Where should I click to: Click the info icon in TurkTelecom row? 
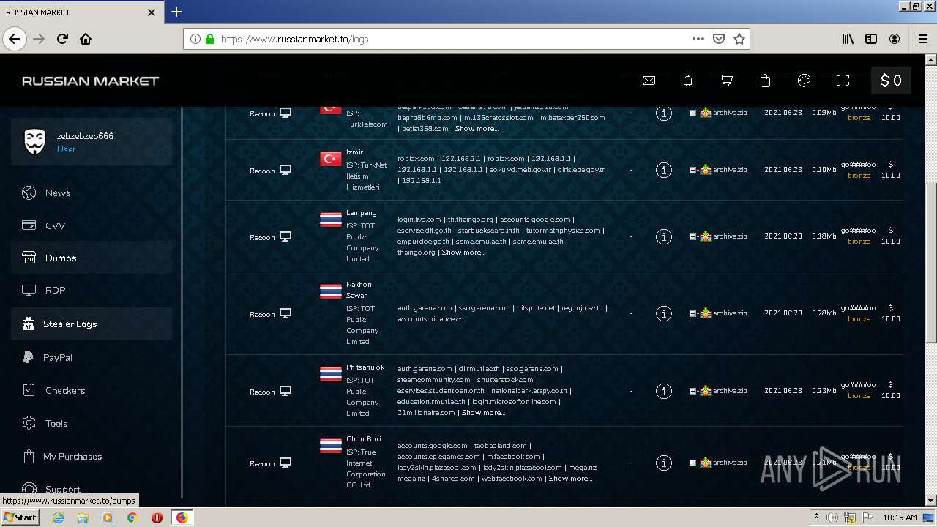pos(664,113)
